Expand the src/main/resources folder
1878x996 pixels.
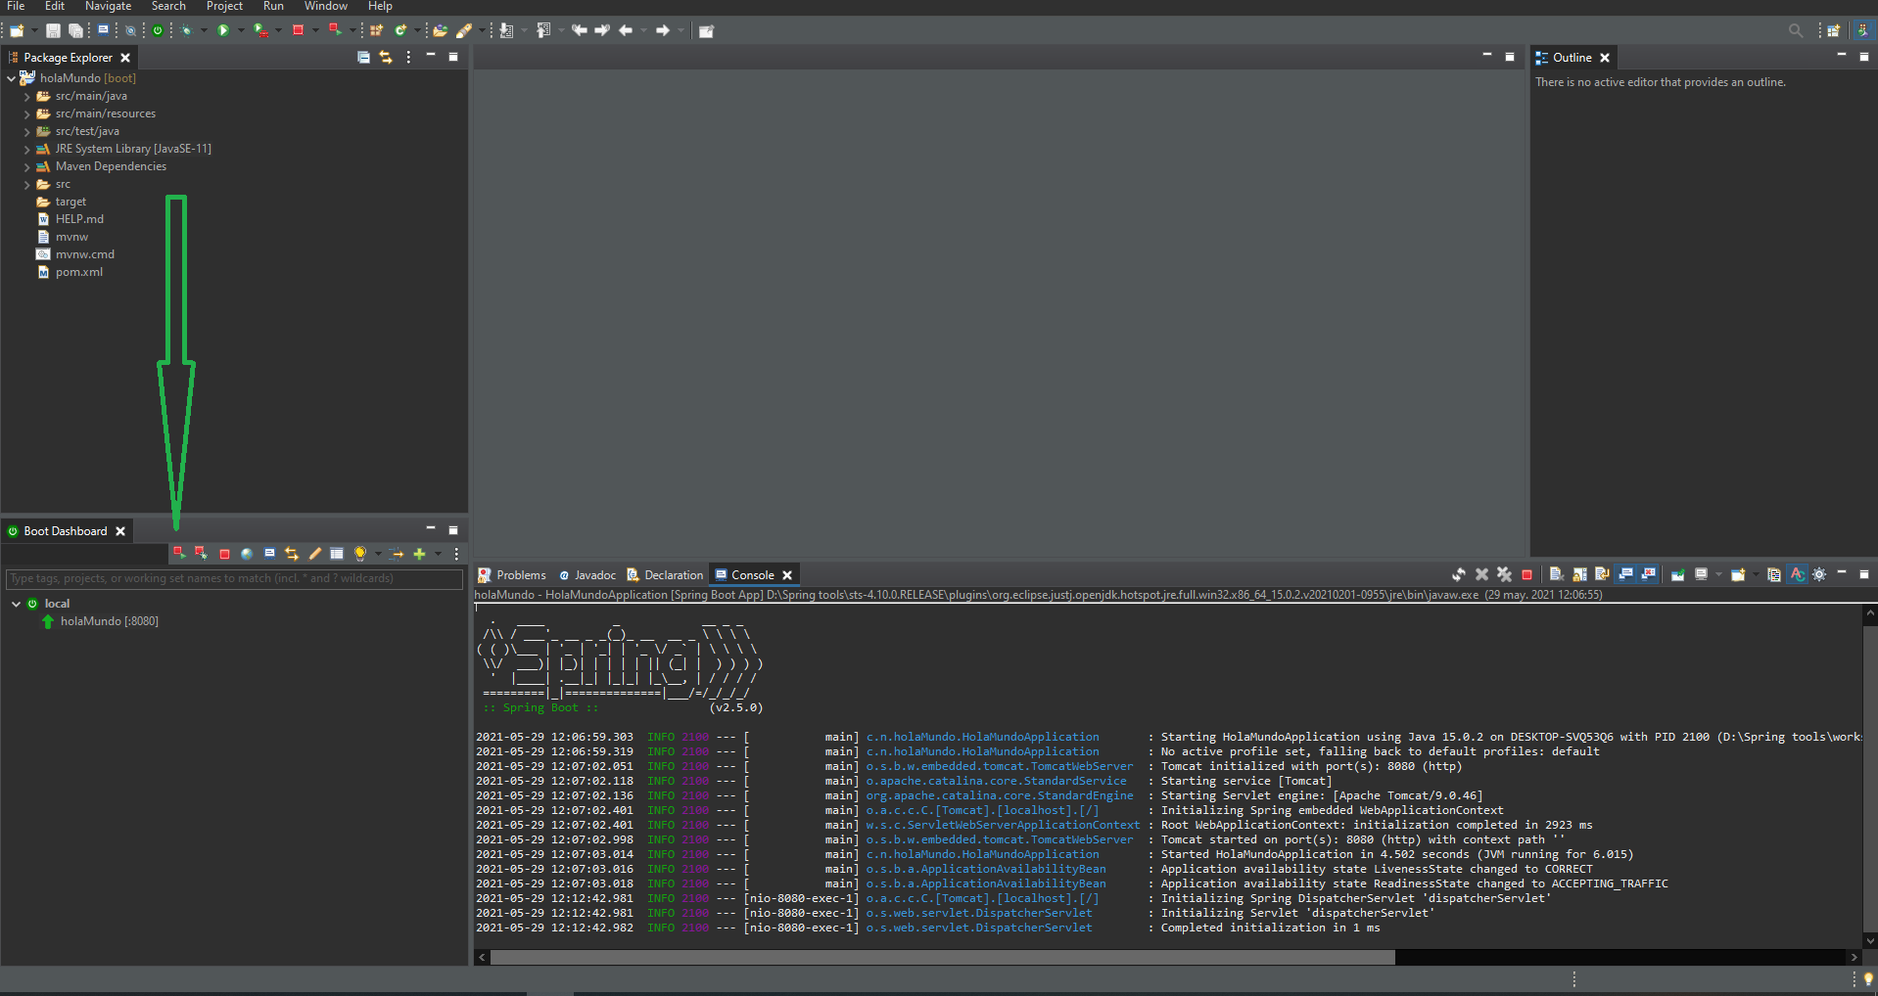[26, 113]
